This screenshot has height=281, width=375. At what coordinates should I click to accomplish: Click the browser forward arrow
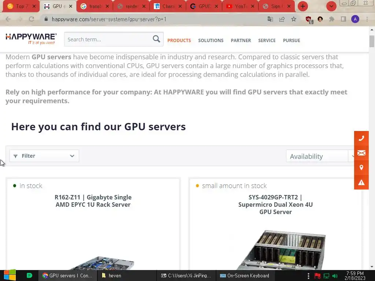click(20, 19)
